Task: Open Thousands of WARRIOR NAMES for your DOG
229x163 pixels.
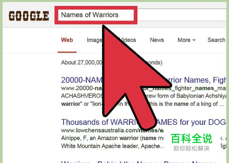Action: coord(144,122)
